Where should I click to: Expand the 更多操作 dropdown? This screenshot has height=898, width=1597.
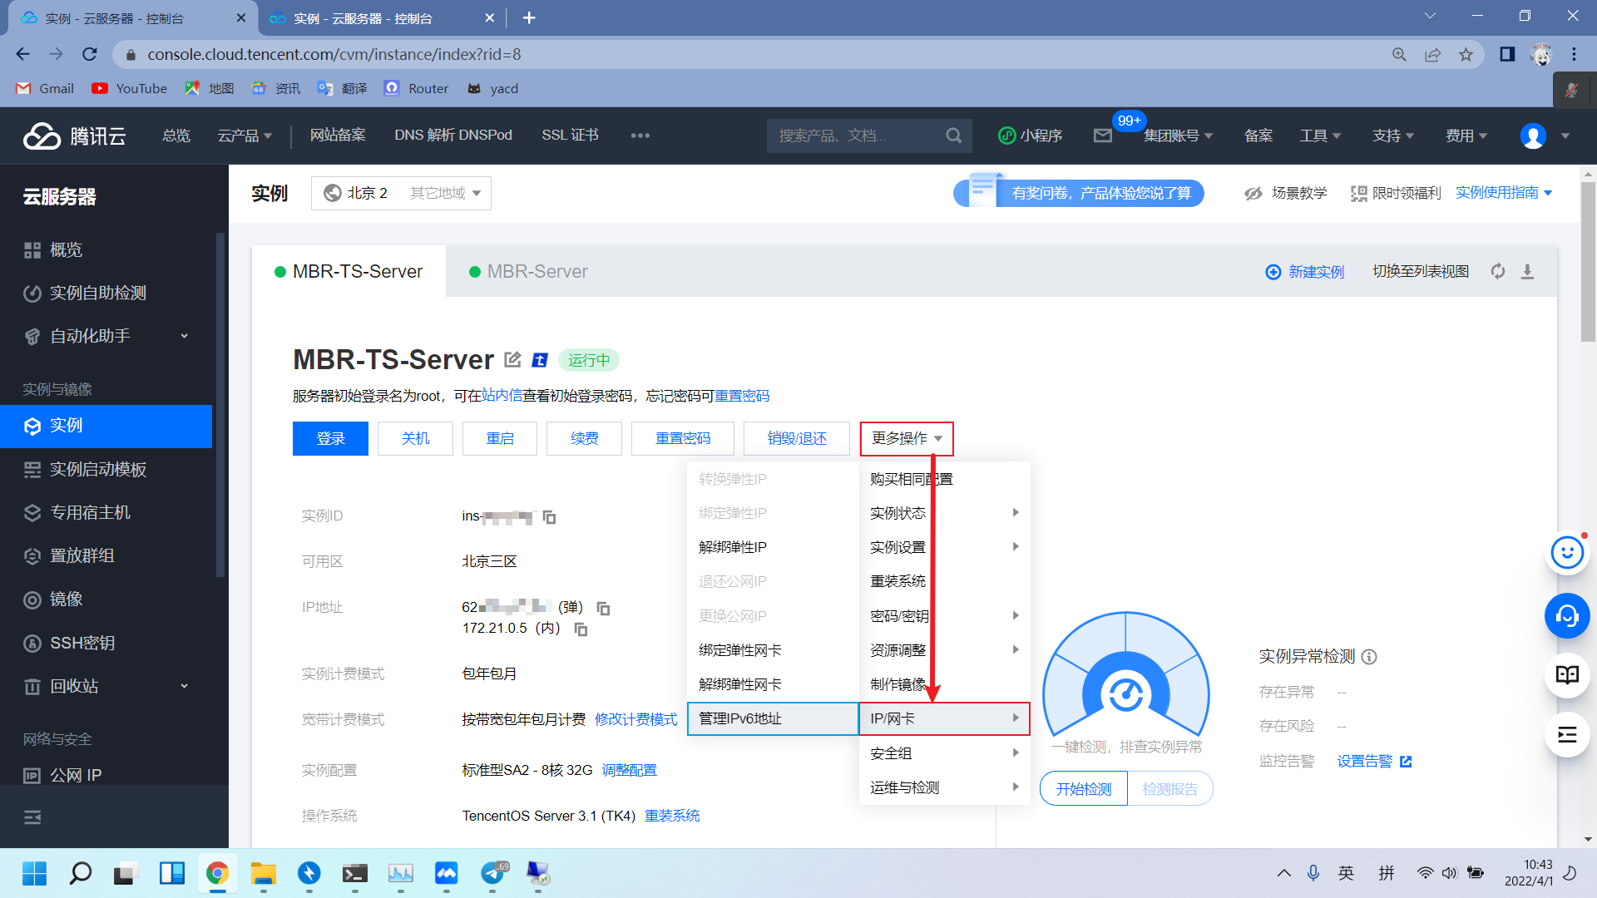point(907,438)
